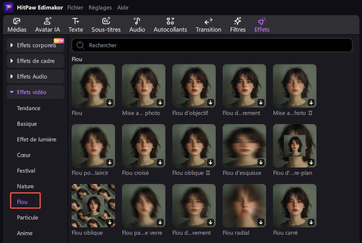The image size is (362, 243).
Task: Open the Médias panel
Action: coord(17,25)
